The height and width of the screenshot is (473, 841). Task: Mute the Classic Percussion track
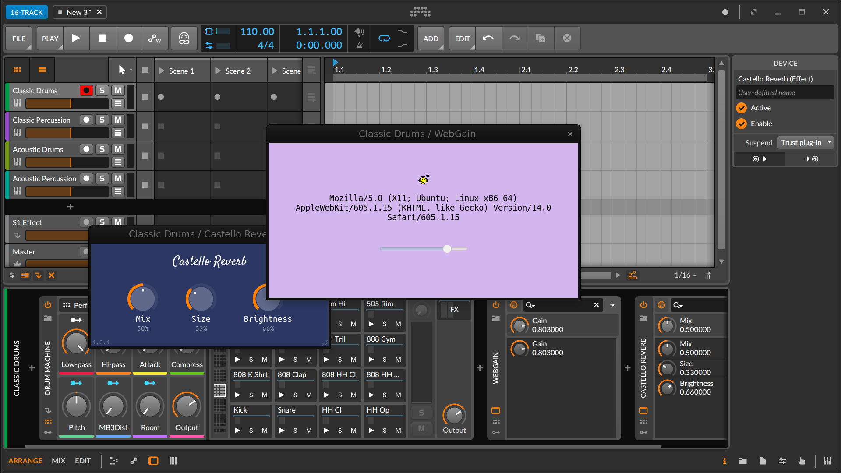[117, 120]
